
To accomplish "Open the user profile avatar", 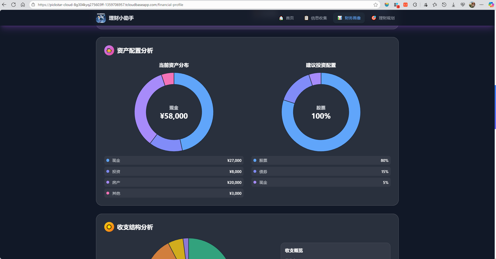I will click(472, 5).
